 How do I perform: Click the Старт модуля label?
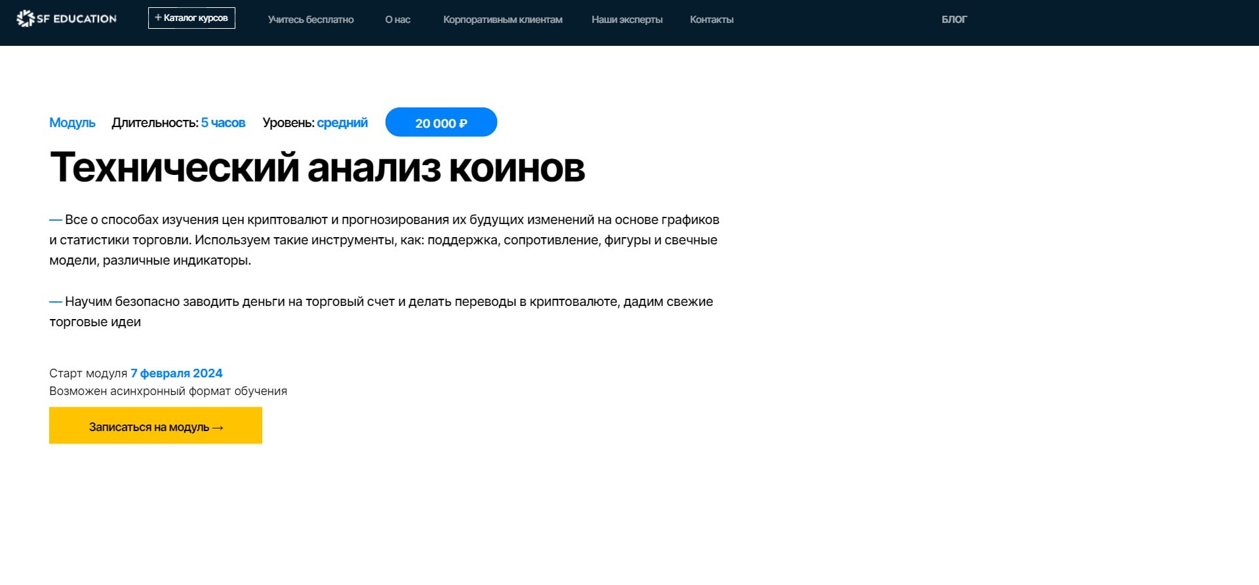click(x=88, y=373)
